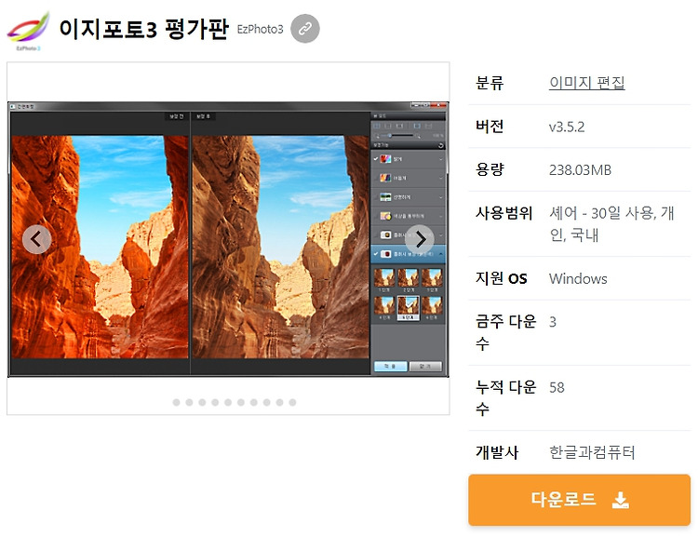Open the 이미지 편집 category link
Screen dimensions: 698x536
[586, 83]
